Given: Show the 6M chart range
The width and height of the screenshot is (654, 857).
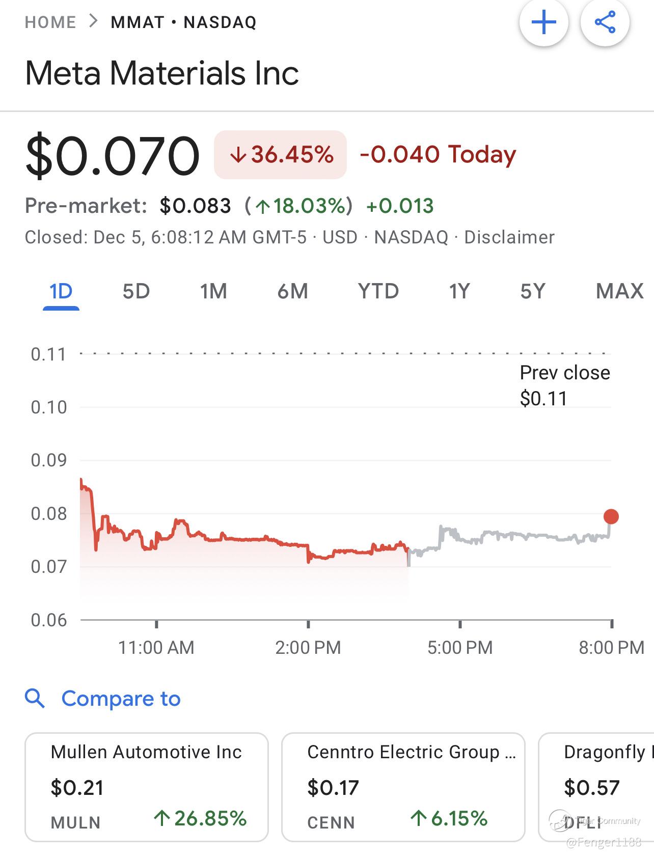Looking at the screenshot, I should pos(293,291).
